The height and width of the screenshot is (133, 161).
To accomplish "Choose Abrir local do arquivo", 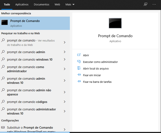I will (x=96, y=69).
